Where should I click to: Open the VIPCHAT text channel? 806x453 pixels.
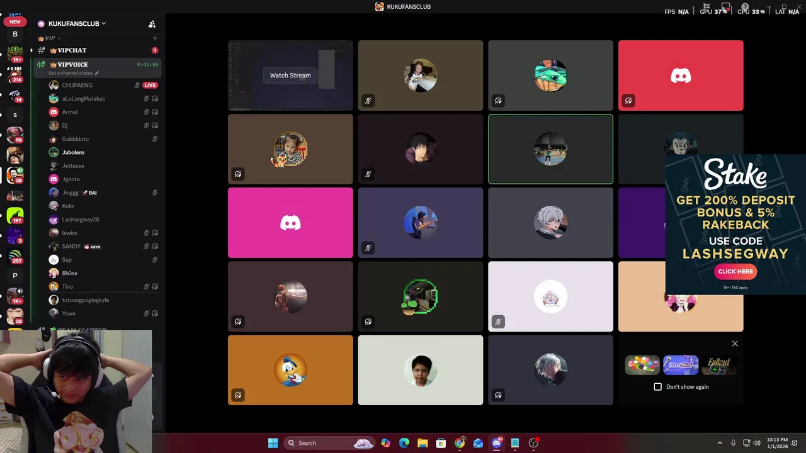coord(97,50)
